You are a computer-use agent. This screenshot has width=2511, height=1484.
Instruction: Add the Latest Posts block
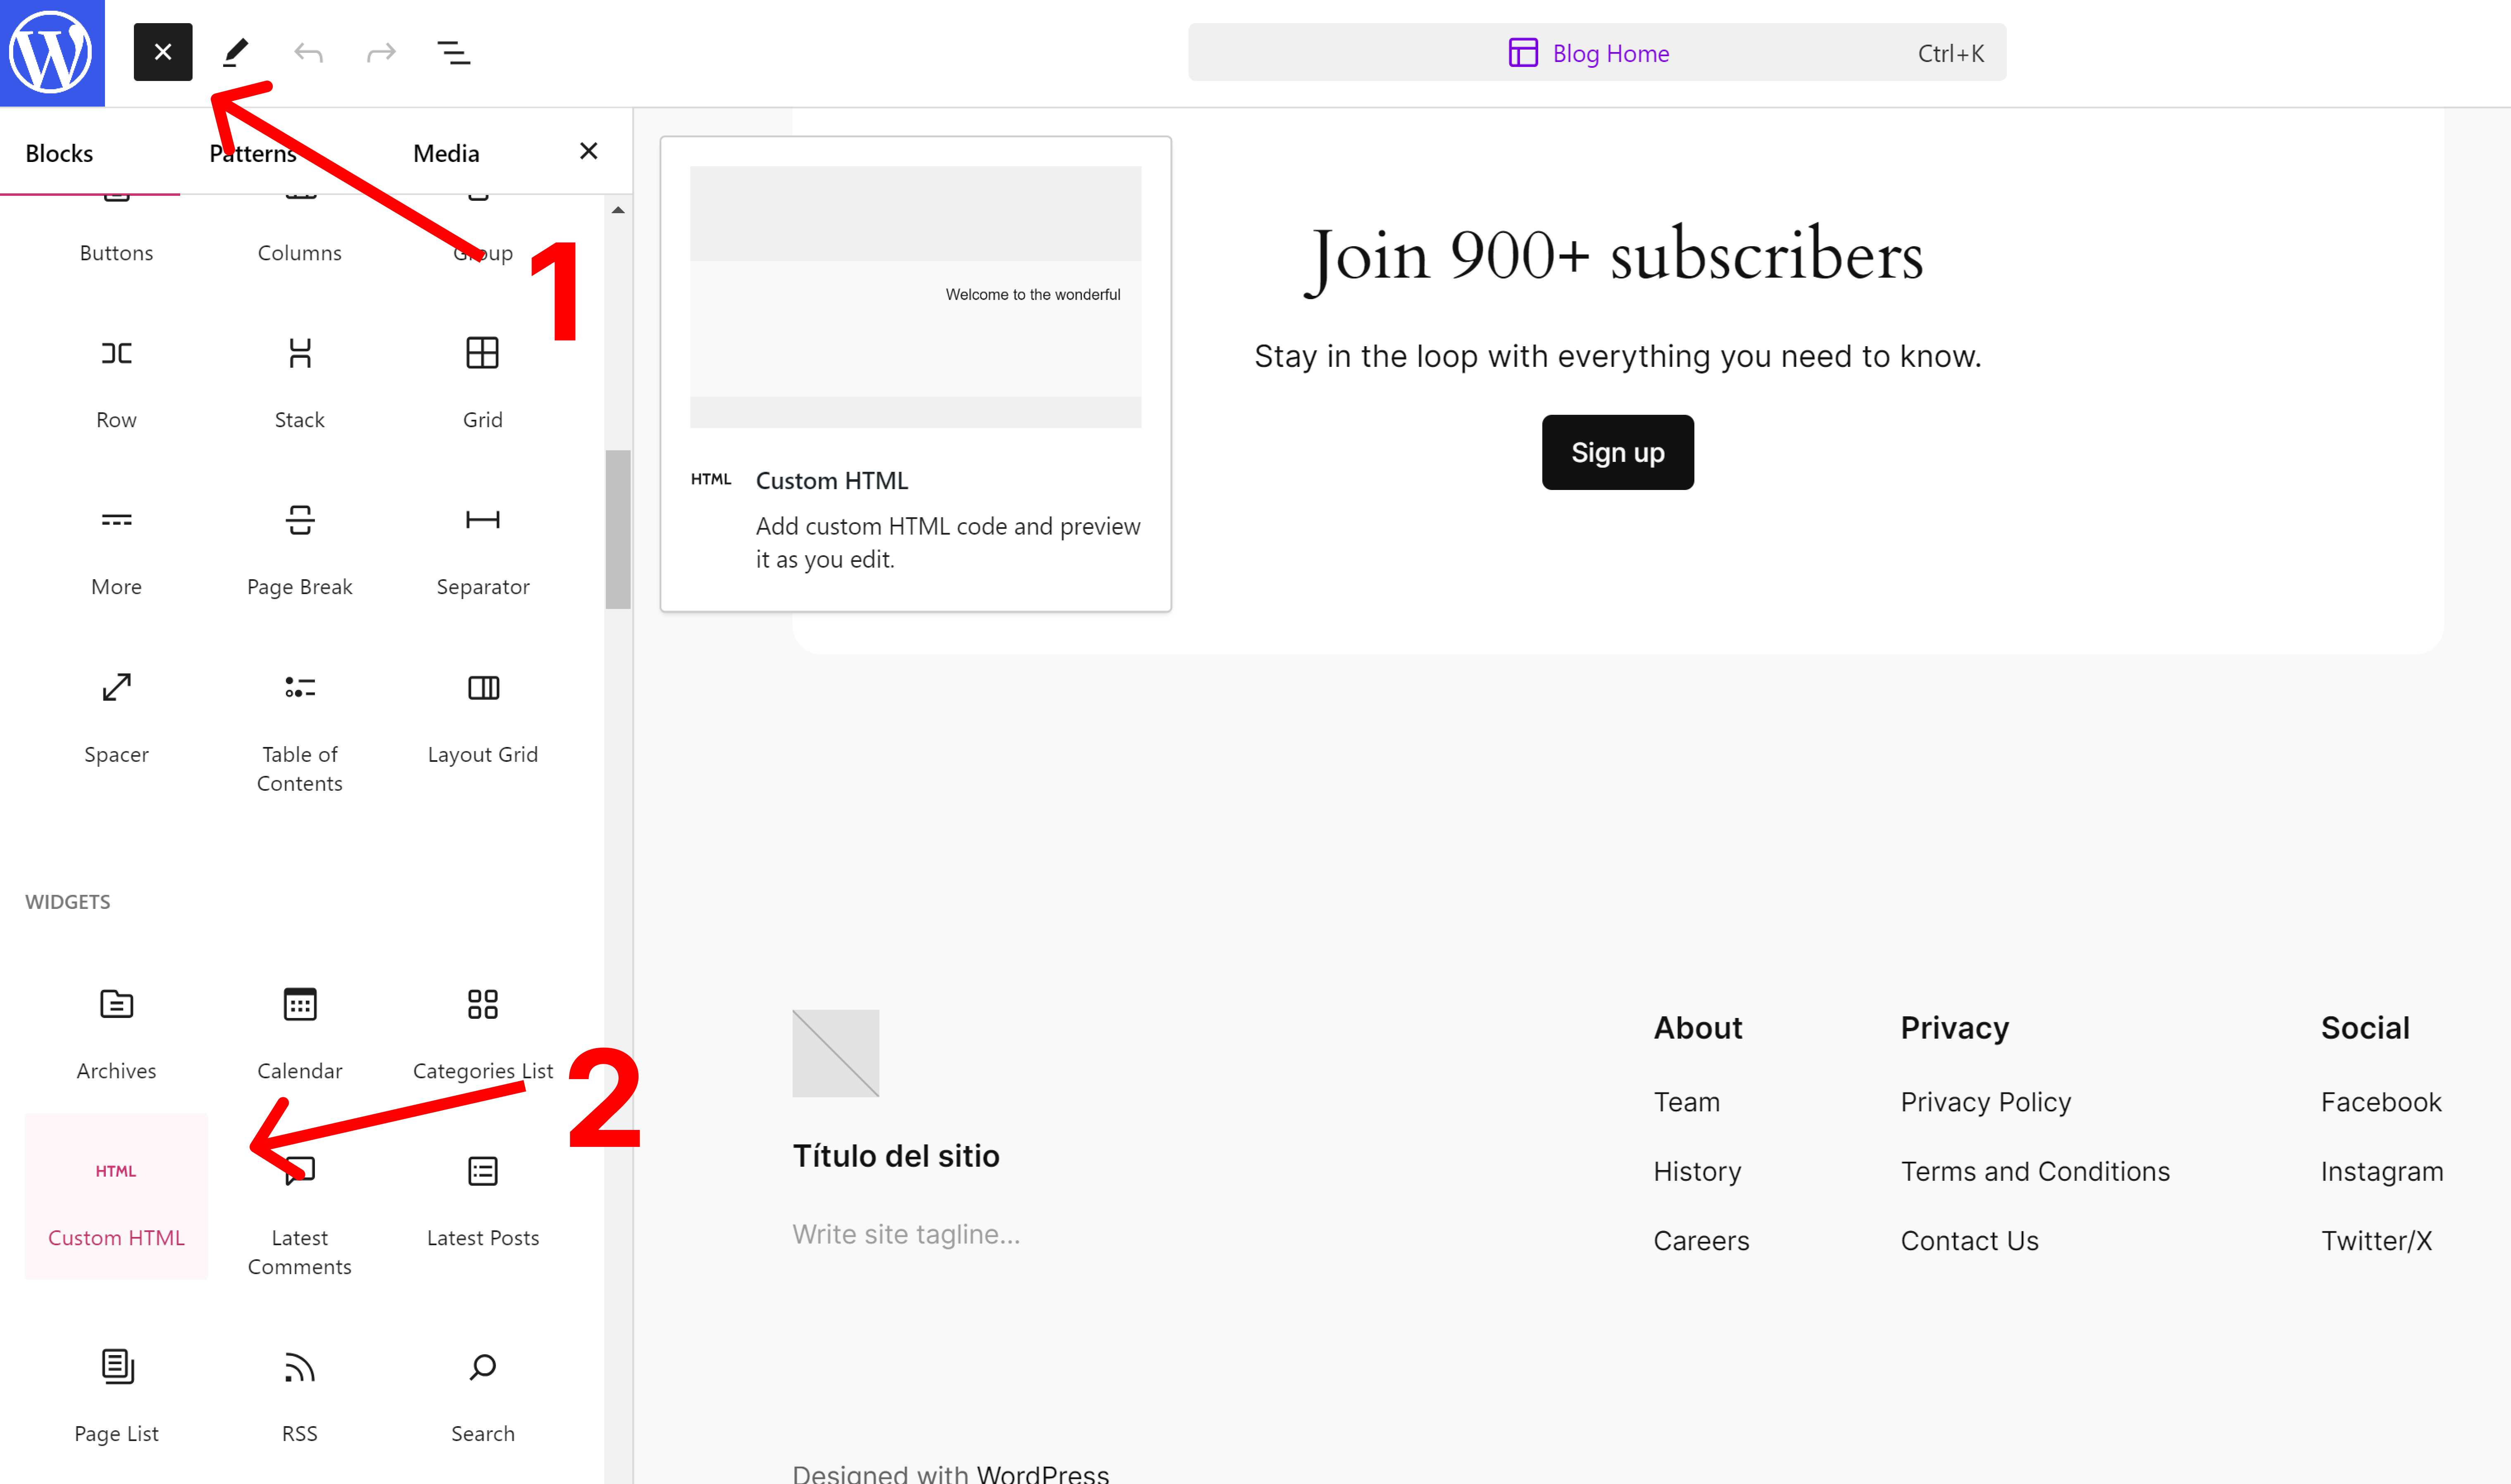482,1197
